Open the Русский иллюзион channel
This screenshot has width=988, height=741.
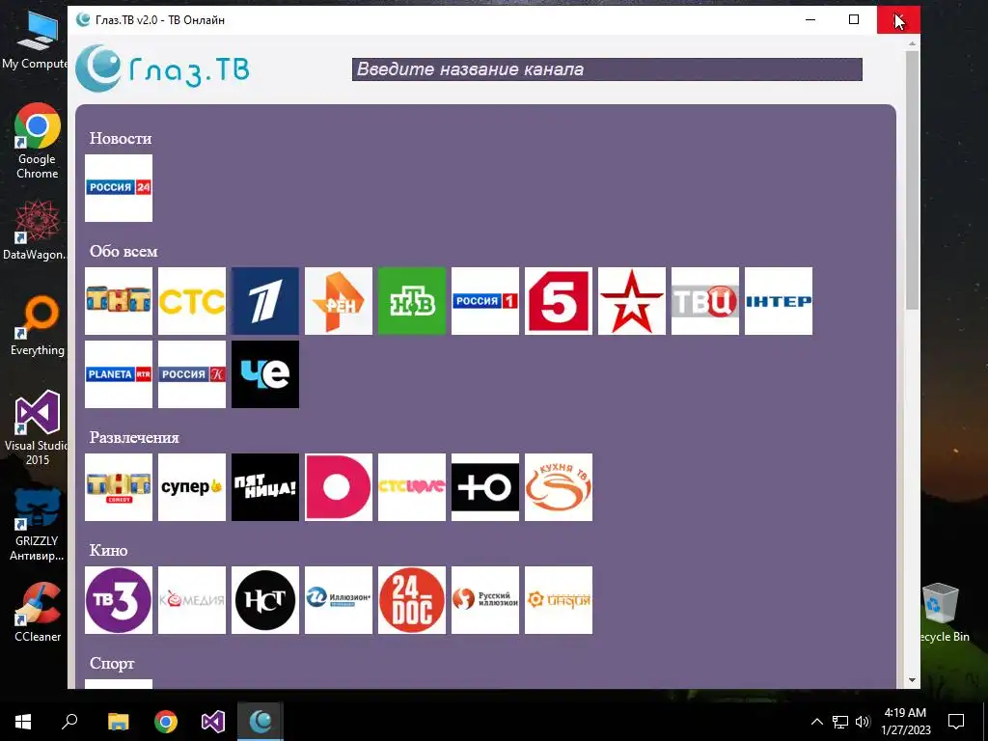pyautogui.click(x=485, y=600)
